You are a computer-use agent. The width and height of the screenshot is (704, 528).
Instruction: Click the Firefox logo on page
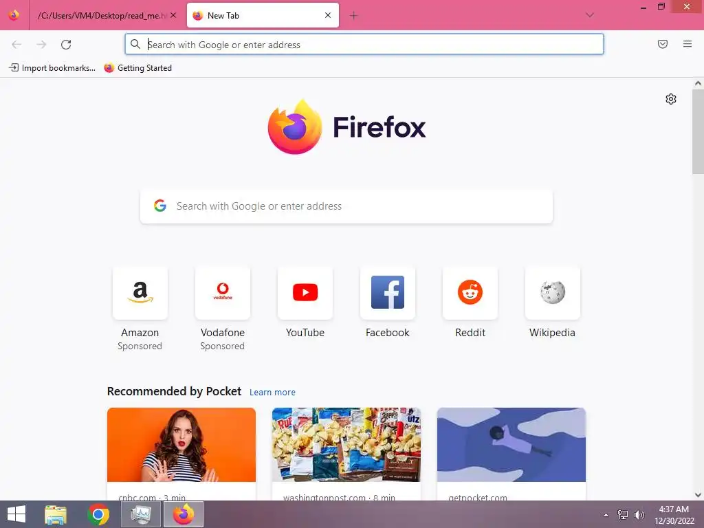click(x=346, y=126)
